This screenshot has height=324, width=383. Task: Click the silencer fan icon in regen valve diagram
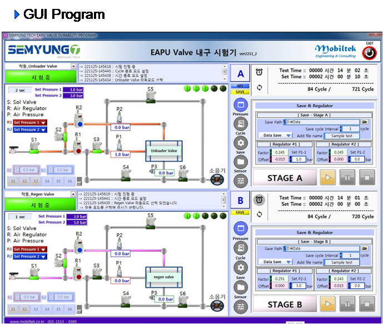pyautogui.click(x=217, y=306)
